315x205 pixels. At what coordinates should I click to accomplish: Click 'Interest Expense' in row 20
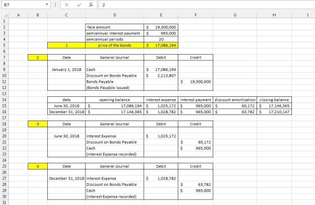click(115, 136)
